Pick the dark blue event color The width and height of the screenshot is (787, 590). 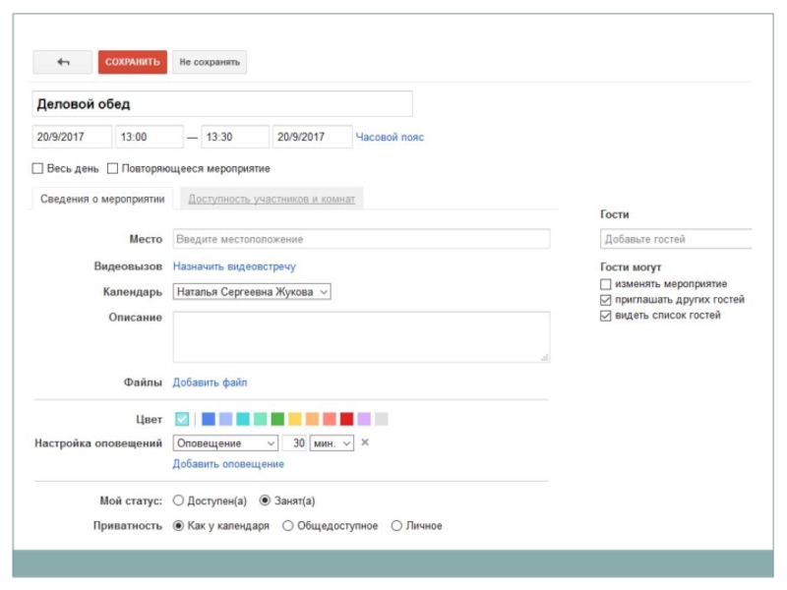pos(209,419)
